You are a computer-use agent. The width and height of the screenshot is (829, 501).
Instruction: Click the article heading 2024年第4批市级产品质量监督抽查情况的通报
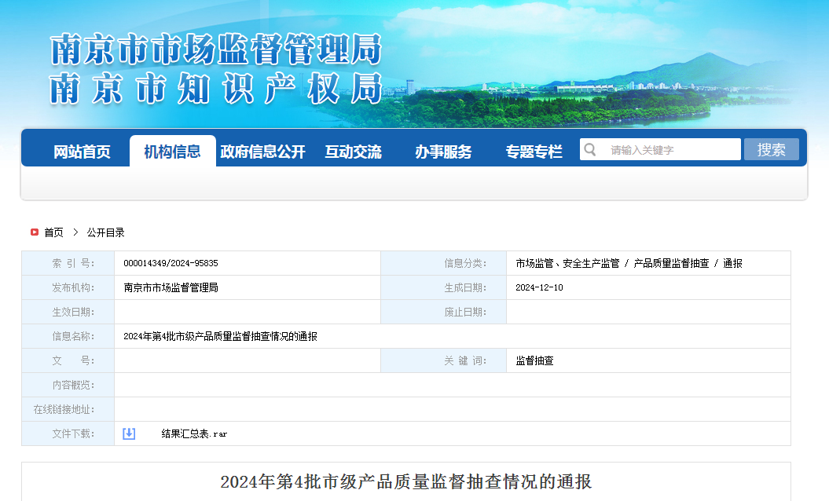click(406, 481)
